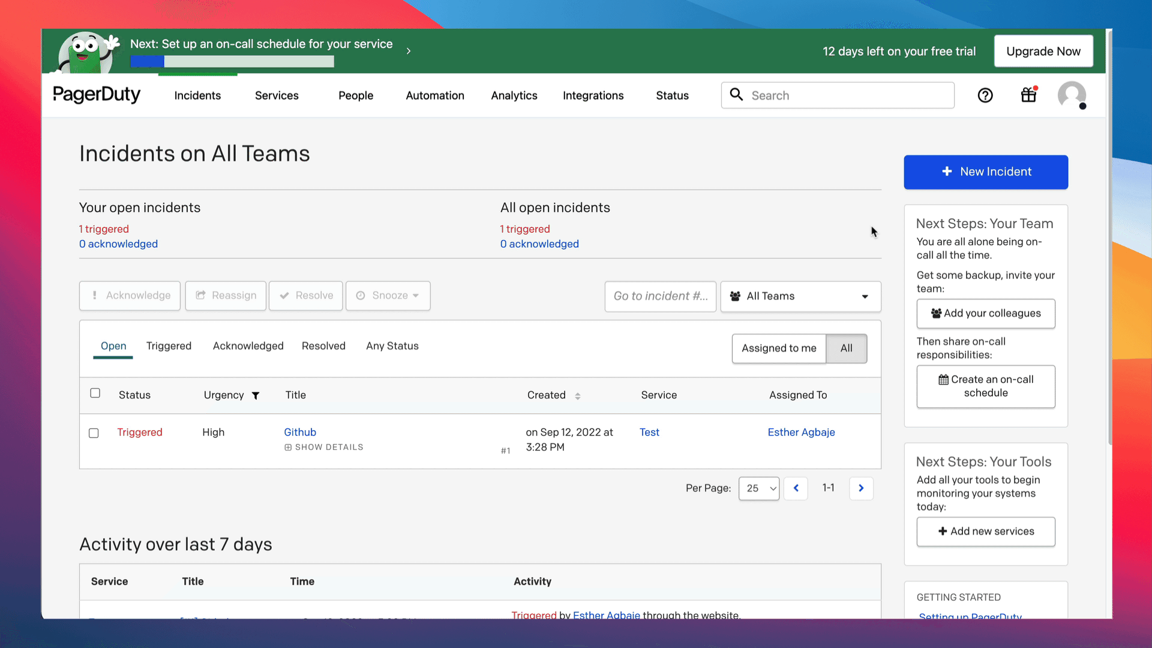Click '0 acknowledged' under Your open incidents
This screenshot has width=1152, height=648.
(x=118, y=244)
